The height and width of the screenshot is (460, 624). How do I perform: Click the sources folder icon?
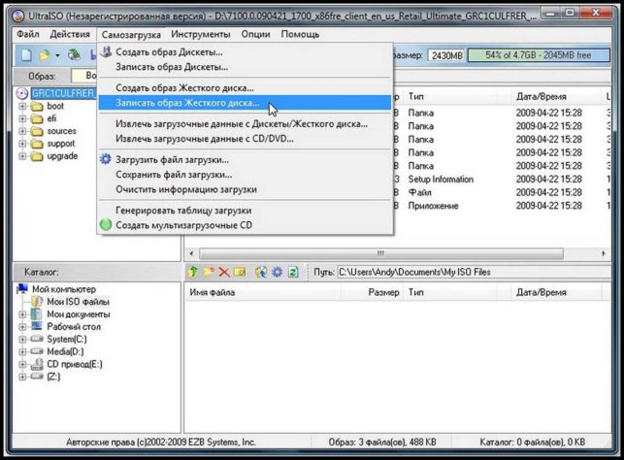pyautogui.click(x=37, y=131)
